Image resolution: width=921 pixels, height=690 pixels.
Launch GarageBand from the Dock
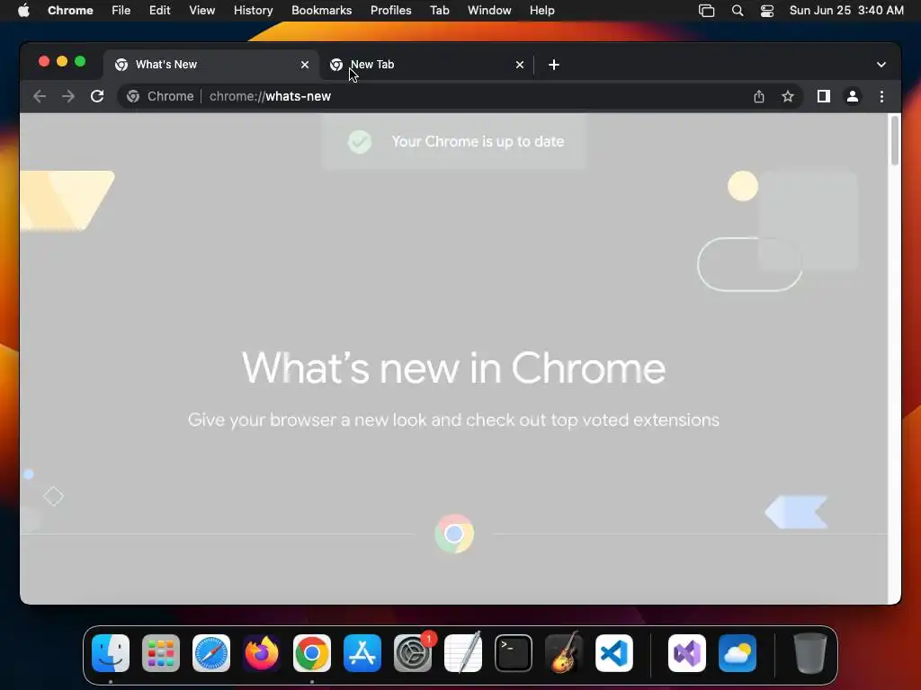(x=564, y=653)
